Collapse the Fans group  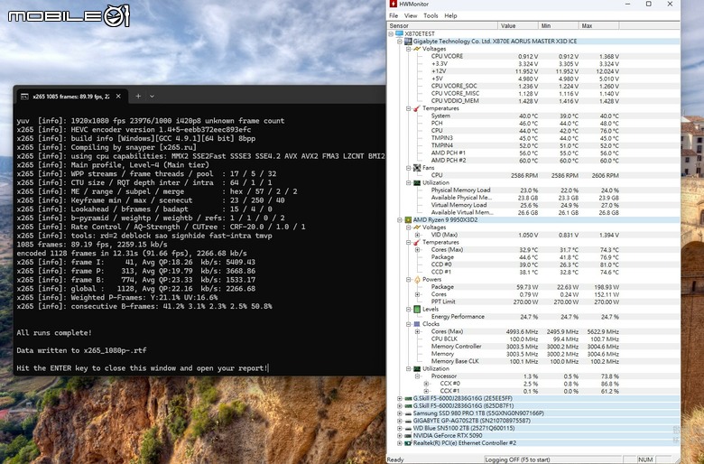pos(409,168)
